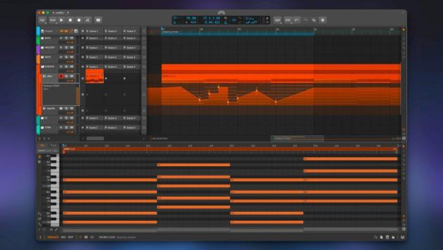Switch to the Track tab in note editor

click(x=53, y=145)
